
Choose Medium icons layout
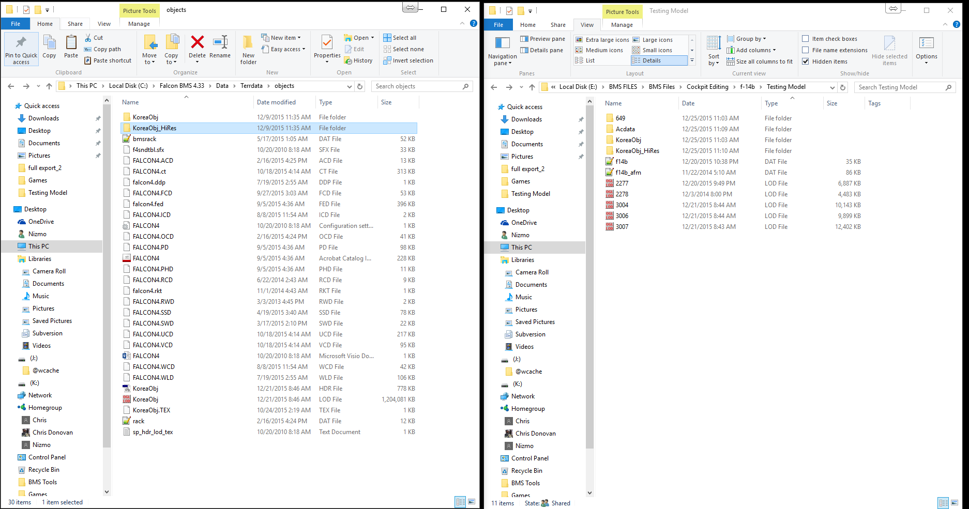(x=599, y=50)
